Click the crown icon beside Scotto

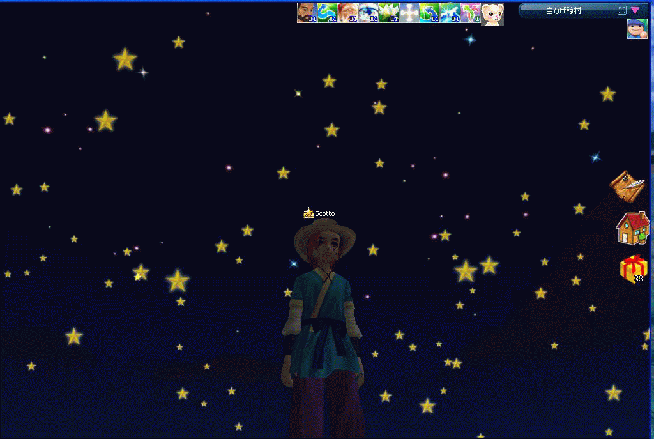coord(308,213)
